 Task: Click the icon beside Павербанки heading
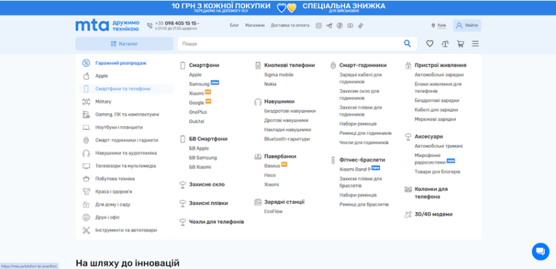coord(258,156)
